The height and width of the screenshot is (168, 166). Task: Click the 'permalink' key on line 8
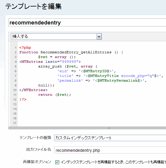[70, 80]
